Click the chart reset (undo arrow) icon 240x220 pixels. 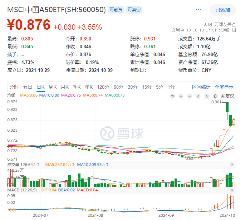[x=172, y=96]
